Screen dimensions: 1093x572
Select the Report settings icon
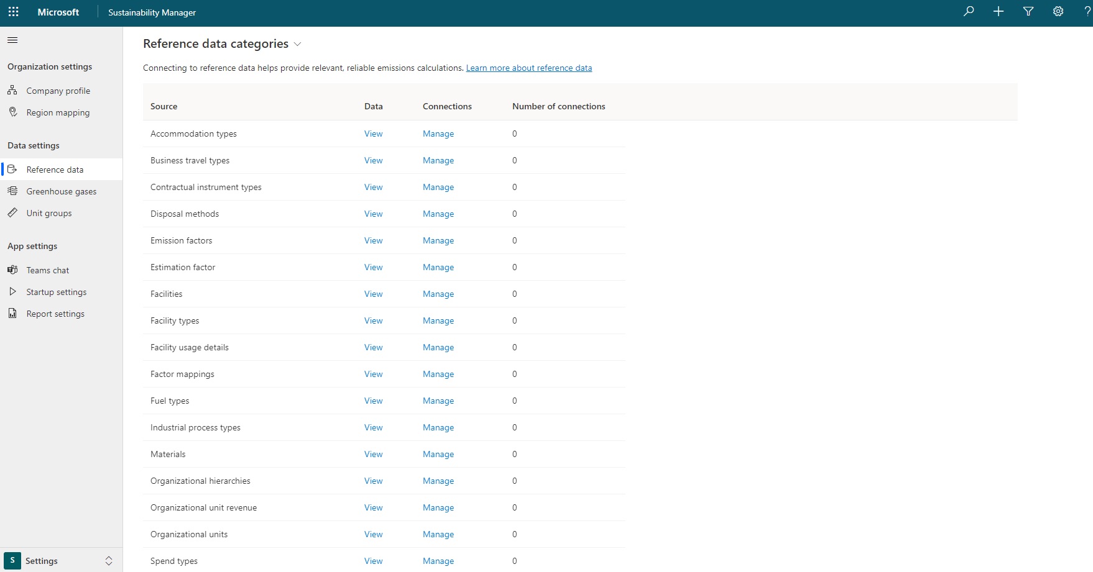pyautogui.click(x=12, y=313)
